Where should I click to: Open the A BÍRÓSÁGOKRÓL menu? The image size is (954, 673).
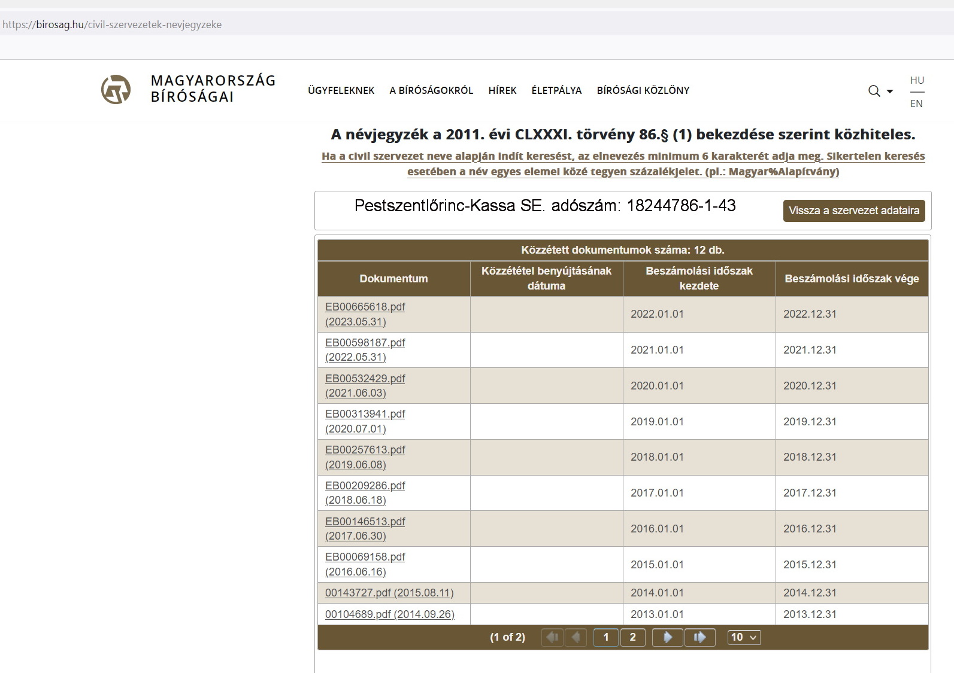point(431,90)
